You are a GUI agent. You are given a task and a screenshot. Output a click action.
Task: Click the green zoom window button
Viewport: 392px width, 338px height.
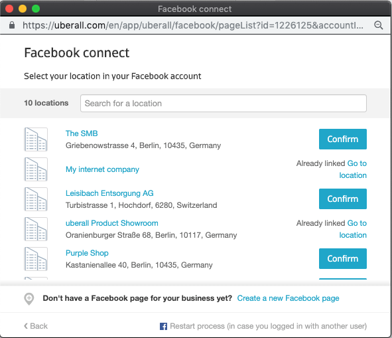click(36, 9)
